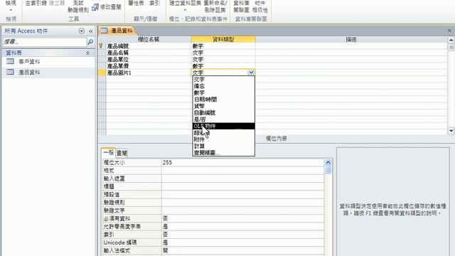Choose 備忘 in the data type list
This screenshot has width=455, height=256.
(x=223, y=86)
